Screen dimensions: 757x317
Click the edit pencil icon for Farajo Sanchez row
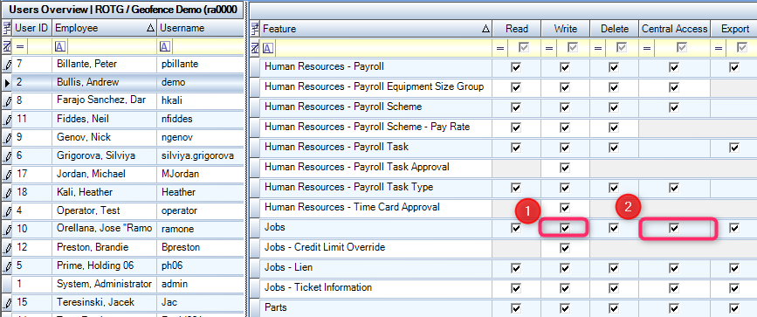(x=6, y=101)
